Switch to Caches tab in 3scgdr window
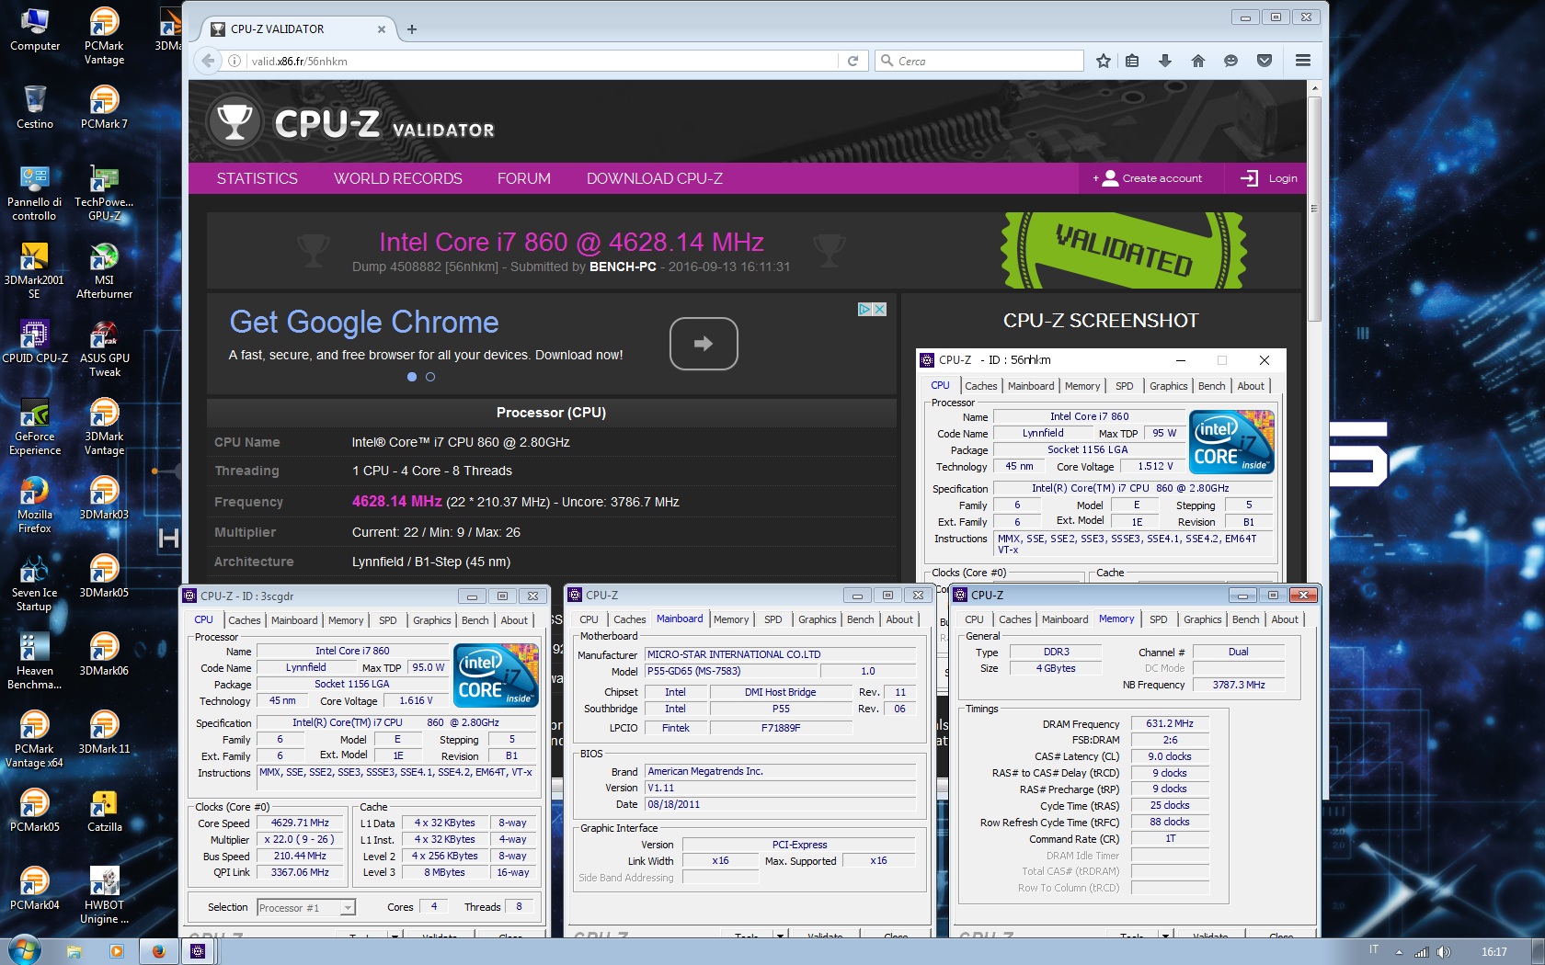1545x965 pixels. [x=245, y=620]
